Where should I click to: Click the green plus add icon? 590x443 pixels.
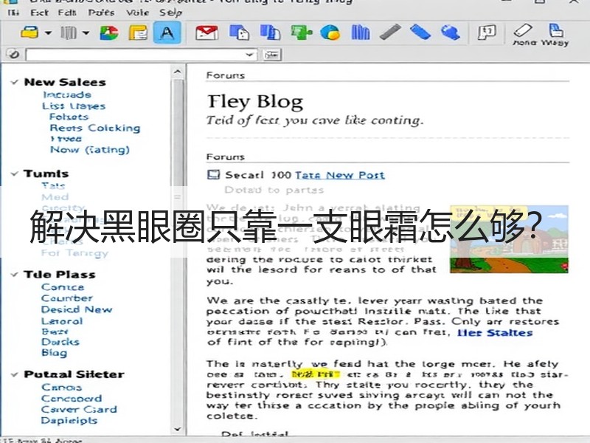point(301,32)
